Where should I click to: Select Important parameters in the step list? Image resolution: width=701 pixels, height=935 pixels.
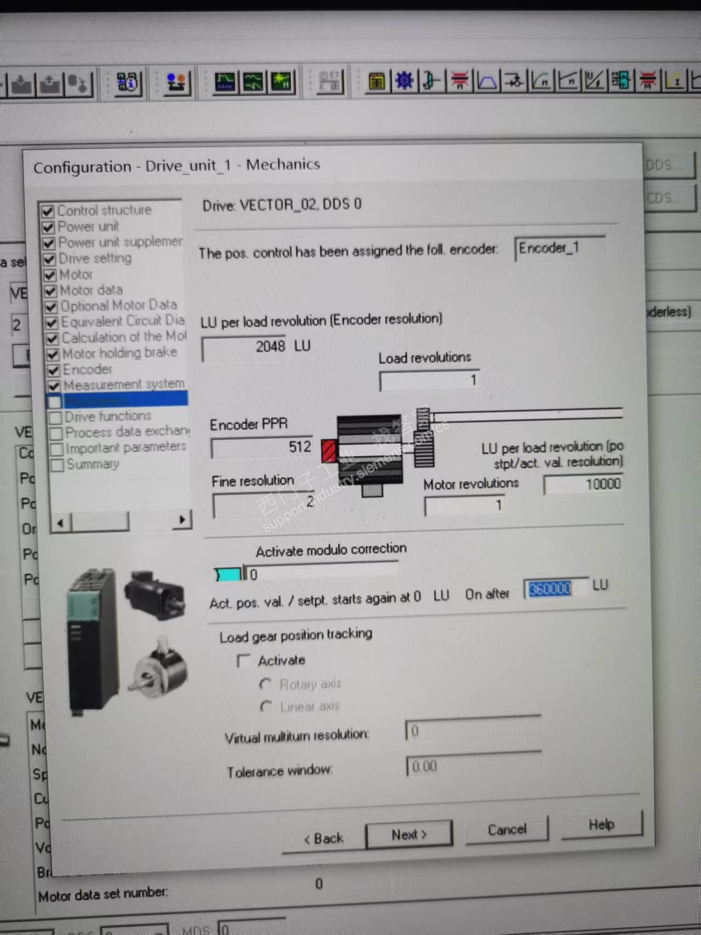pos(126,448)
